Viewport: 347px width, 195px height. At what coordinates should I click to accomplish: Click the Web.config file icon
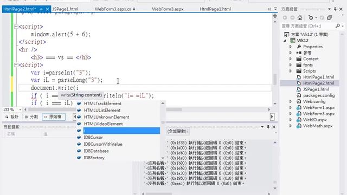[299, 101]
